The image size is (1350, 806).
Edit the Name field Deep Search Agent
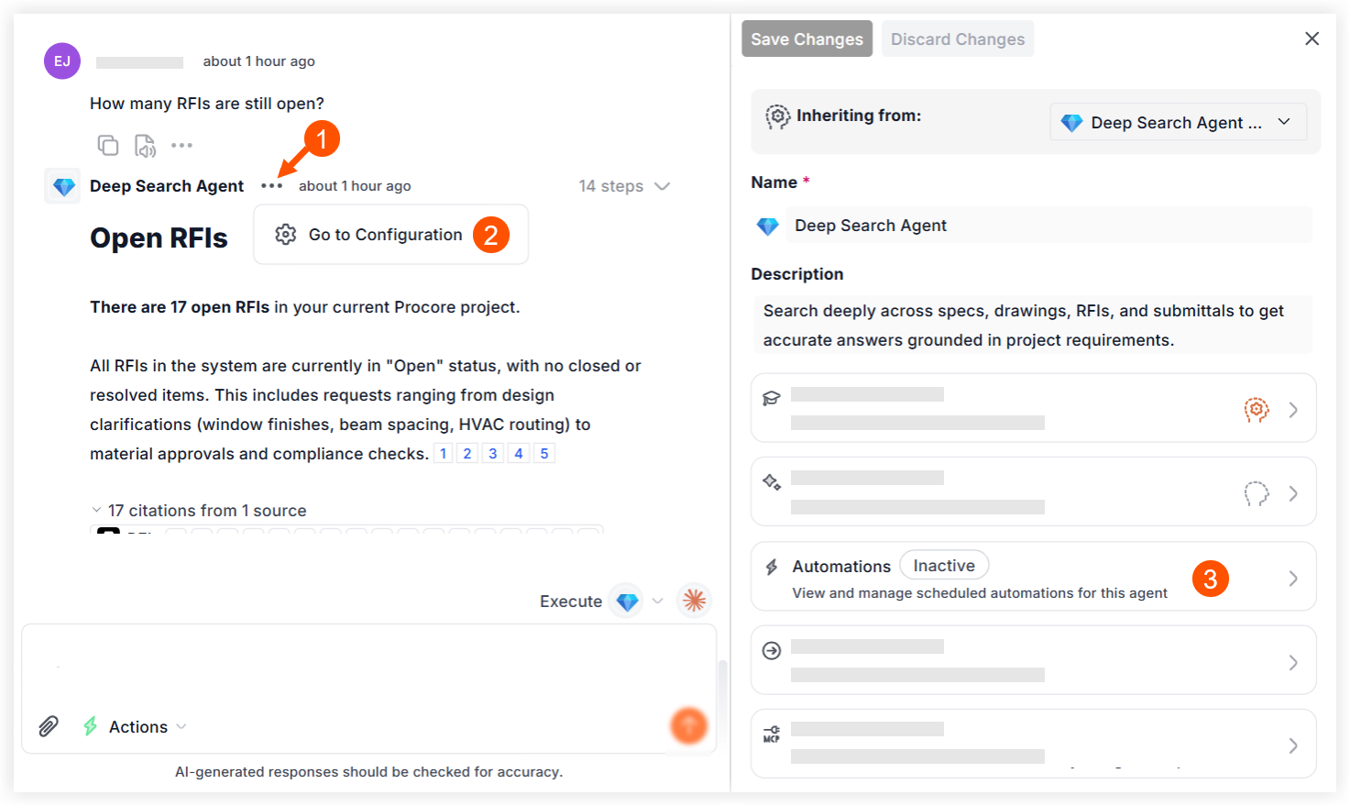(x=1048, y=226)
